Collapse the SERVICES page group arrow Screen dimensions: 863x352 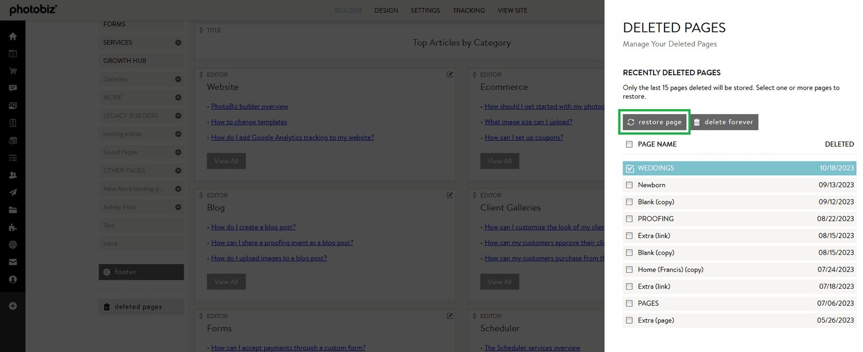tap(178, 42)
